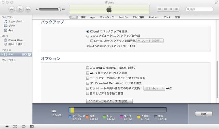The image size is (219, 129).
Task: Toggle repeat with loop icon
Action: 24,127
